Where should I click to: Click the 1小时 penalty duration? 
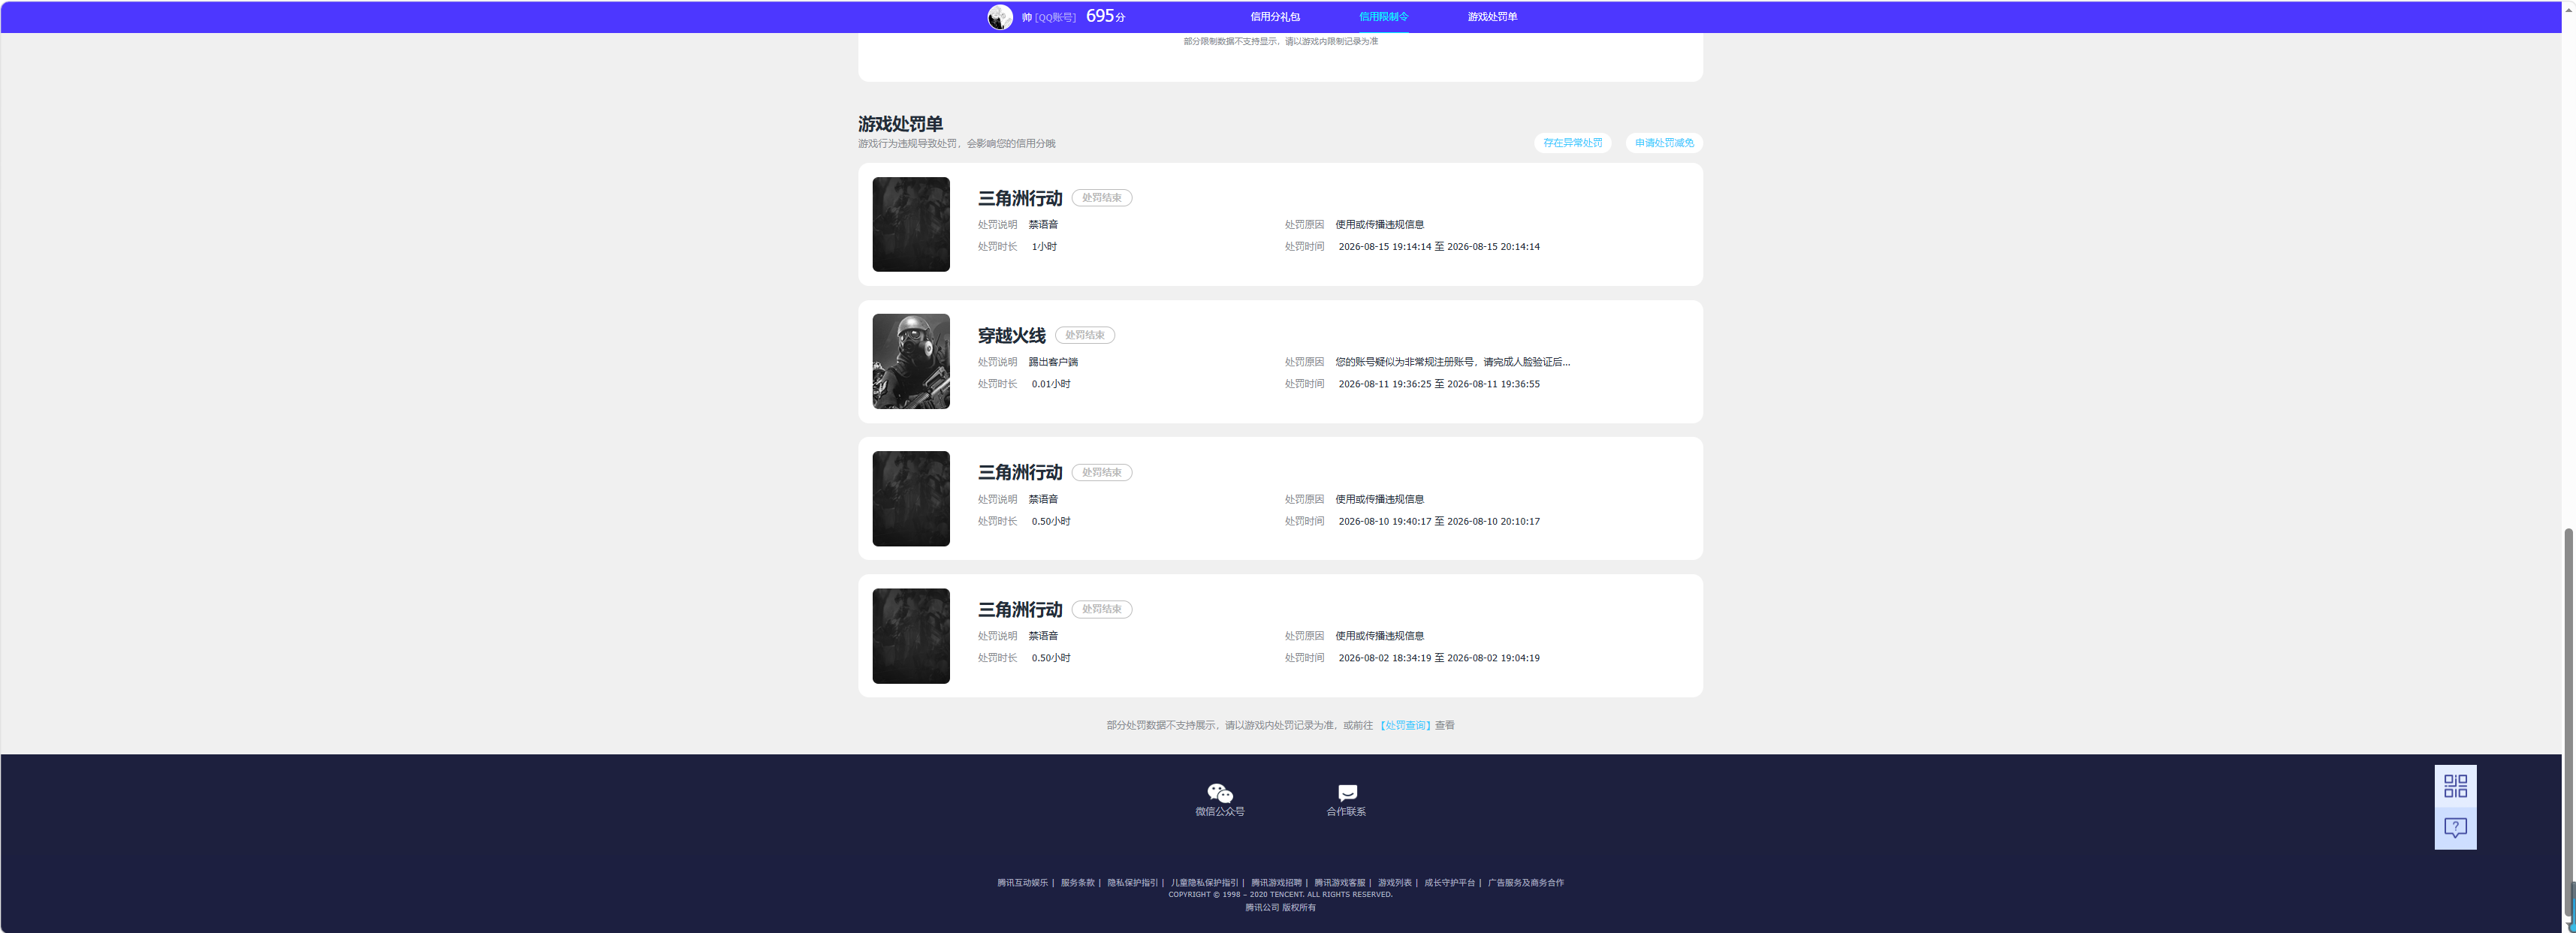pos(1044,247)
